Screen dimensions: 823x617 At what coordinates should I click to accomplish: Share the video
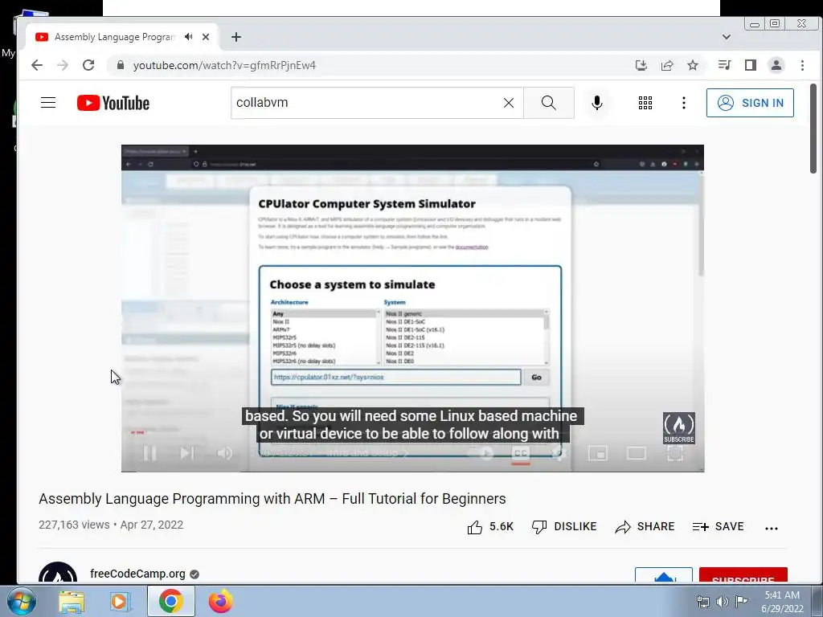(x=645, y=527)
